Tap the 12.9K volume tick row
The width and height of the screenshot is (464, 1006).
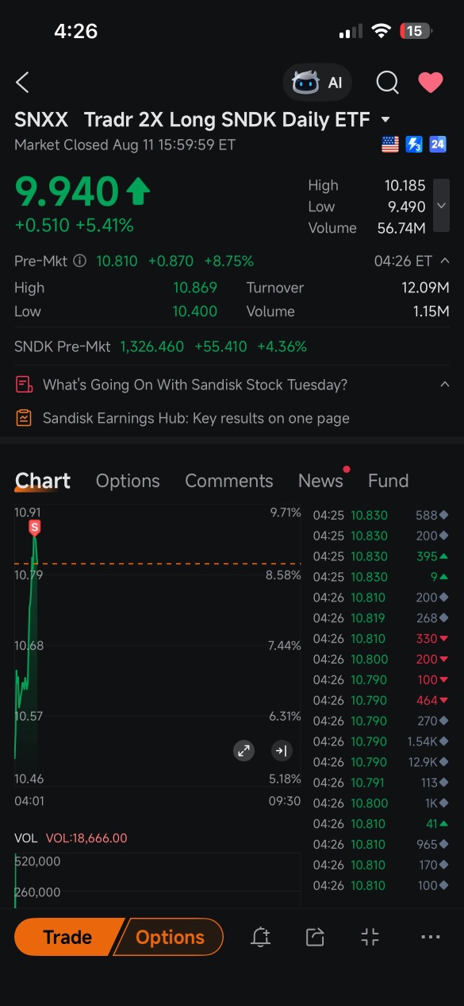tap(382, 762)
